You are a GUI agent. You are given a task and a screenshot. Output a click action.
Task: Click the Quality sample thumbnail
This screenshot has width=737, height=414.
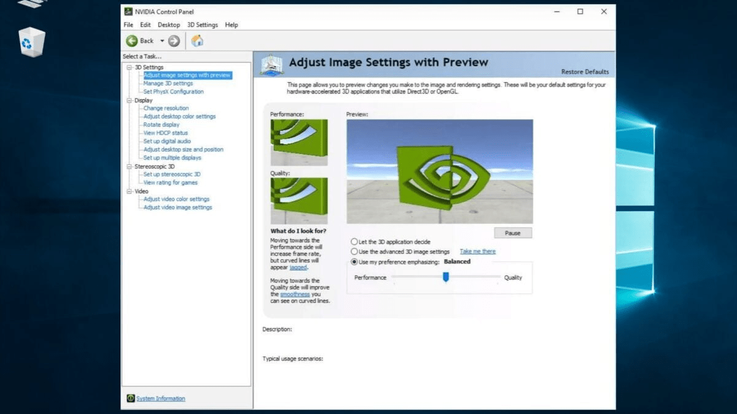299,201
